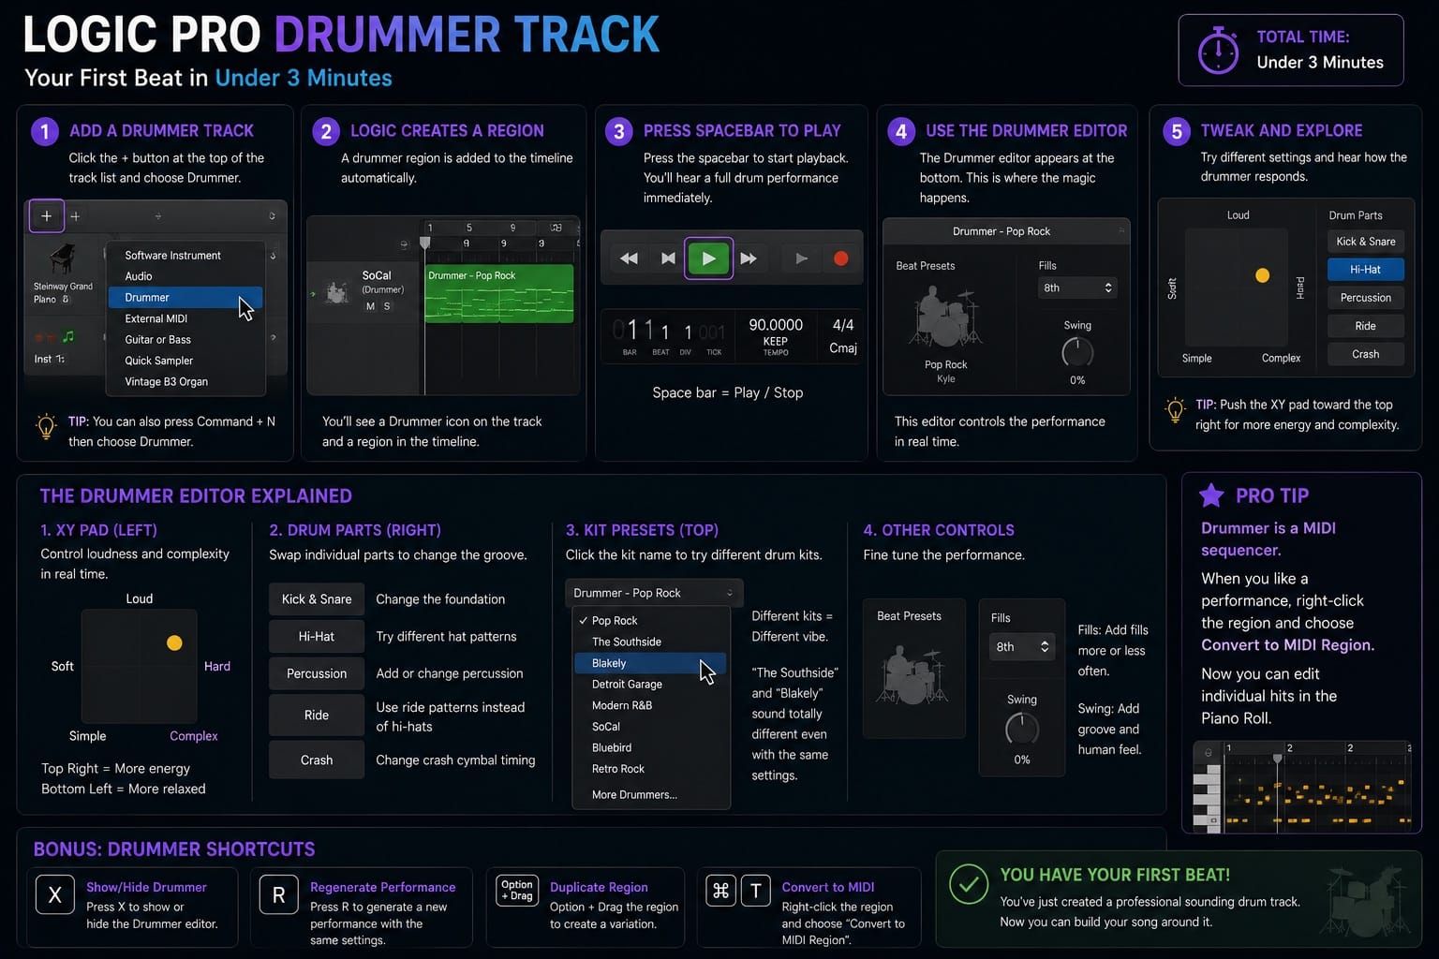Click the Option + Drag key icon
This screenshot has width=1439, height=959.
517,891
